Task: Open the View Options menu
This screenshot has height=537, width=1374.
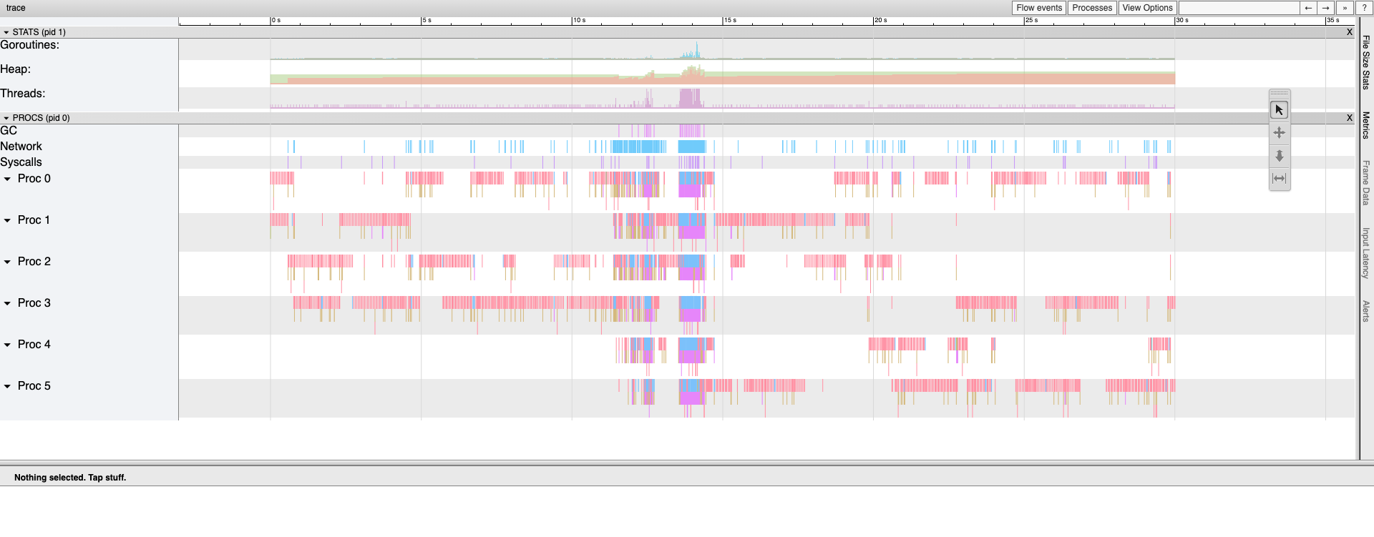Action: (x=1147, y=8)
